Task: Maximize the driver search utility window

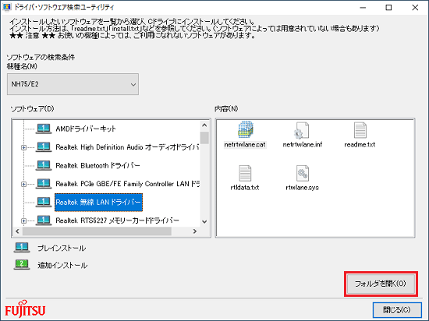Action: (388, 7)
